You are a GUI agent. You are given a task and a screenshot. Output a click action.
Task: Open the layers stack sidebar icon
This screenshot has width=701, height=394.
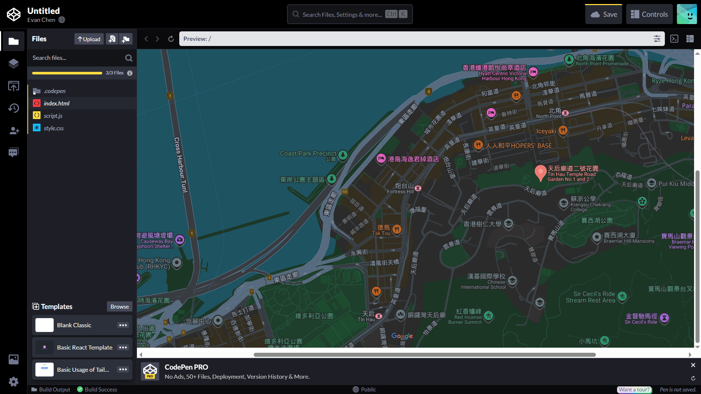pyautogui.click(x=14, y=63)
